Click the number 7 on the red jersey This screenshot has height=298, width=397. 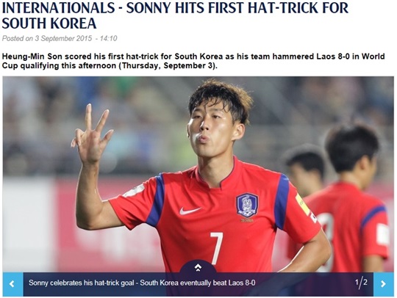[x=217, y=248]
